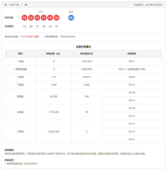Click red ball number 17

pos(44,18)
